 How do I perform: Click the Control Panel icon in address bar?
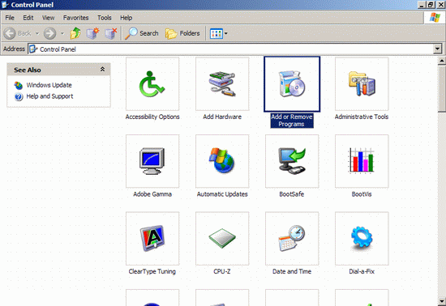(x=33, y=49)
